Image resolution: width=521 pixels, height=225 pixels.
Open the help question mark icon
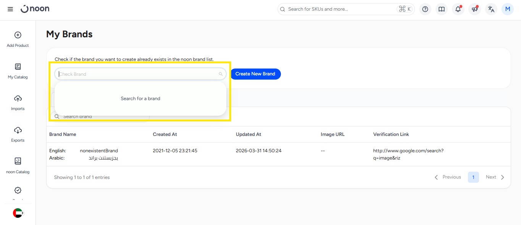point(425,9)
